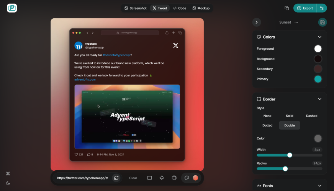This screenshot has height=191, width=334.
Task: Click the heart likes icon on tweet
Action: tap(76, 154)
